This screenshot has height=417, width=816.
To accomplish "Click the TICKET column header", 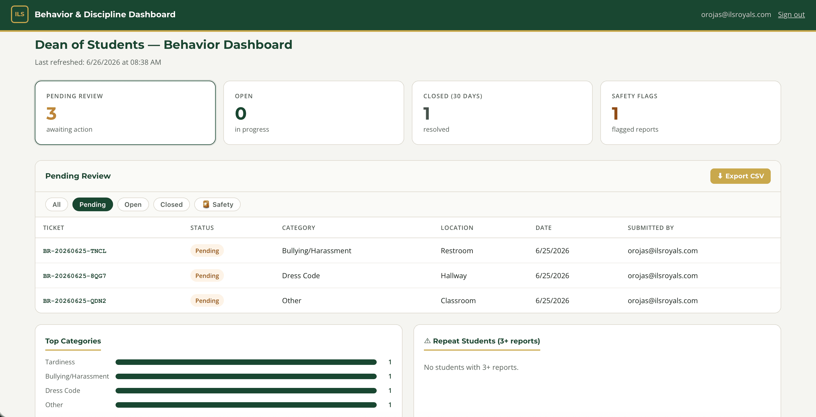I will tap(54, 228).
